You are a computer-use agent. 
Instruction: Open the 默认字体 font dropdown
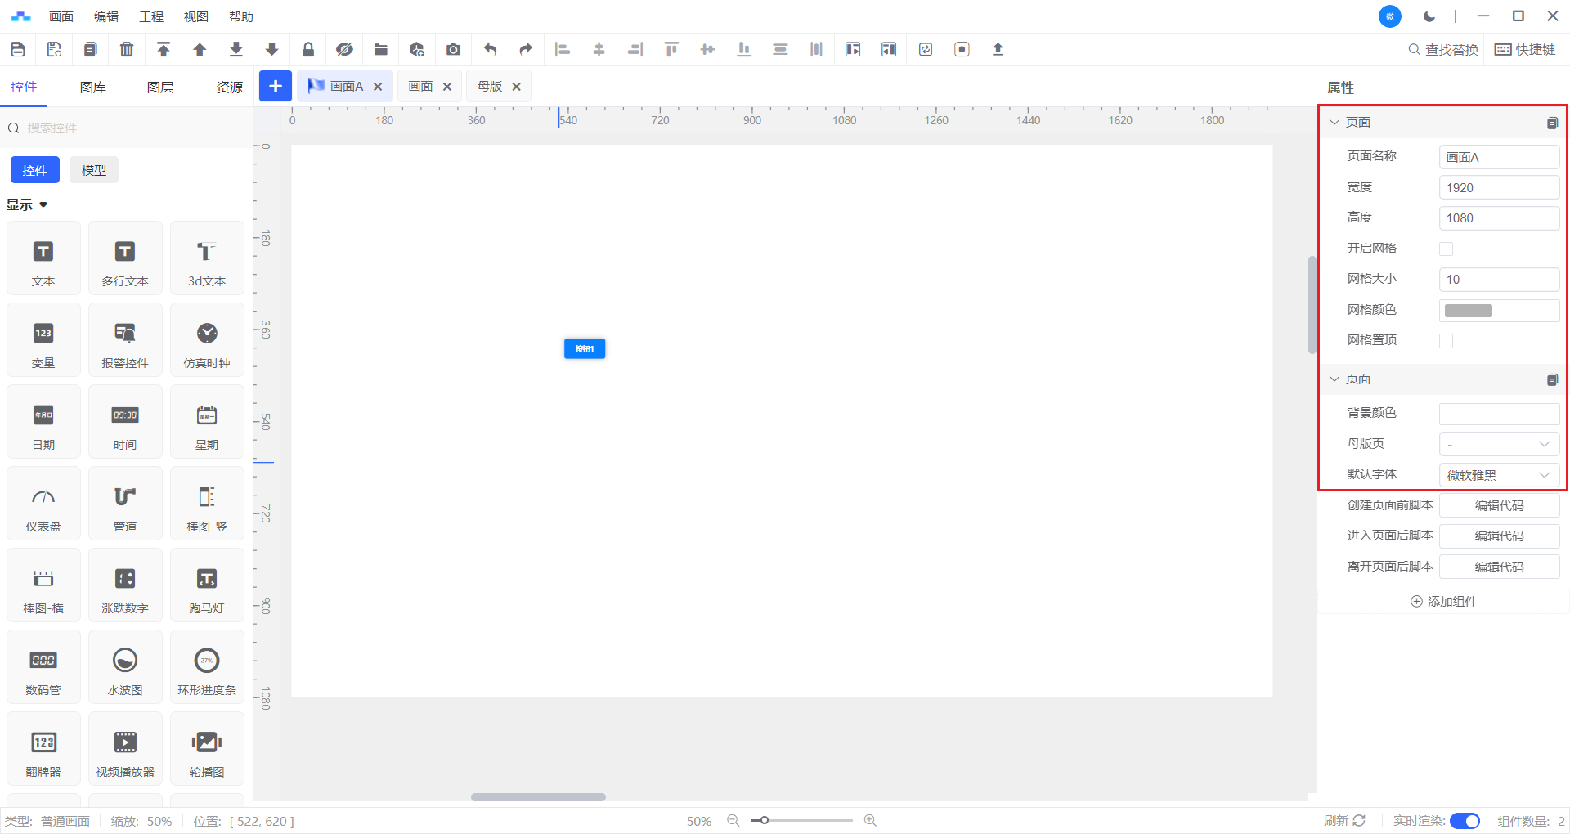click(1498, 475)
